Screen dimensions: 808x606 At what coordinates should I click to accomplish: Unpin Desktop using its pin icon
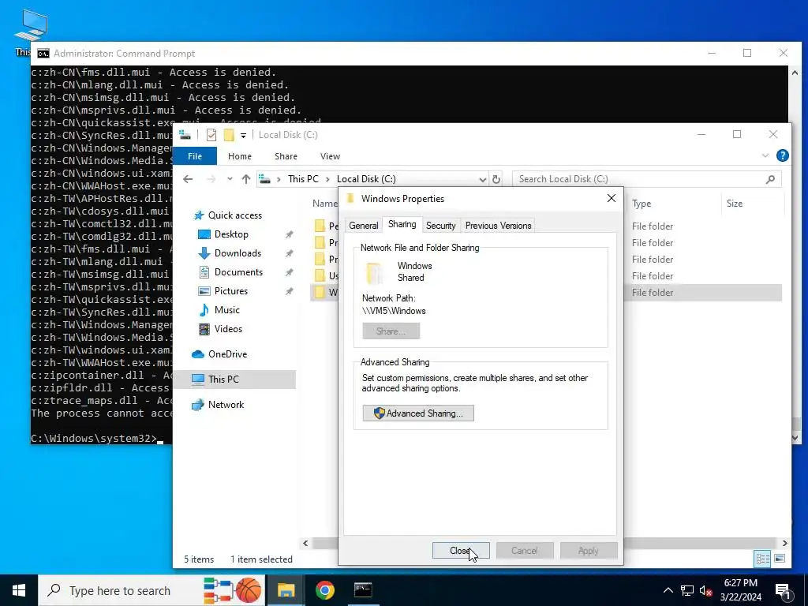tap(290, 234)
